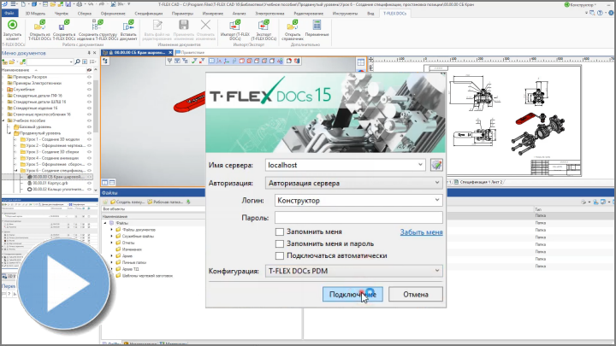
Task: Collapse the Продвинутый уровень tree node
Action: [10, 133]
